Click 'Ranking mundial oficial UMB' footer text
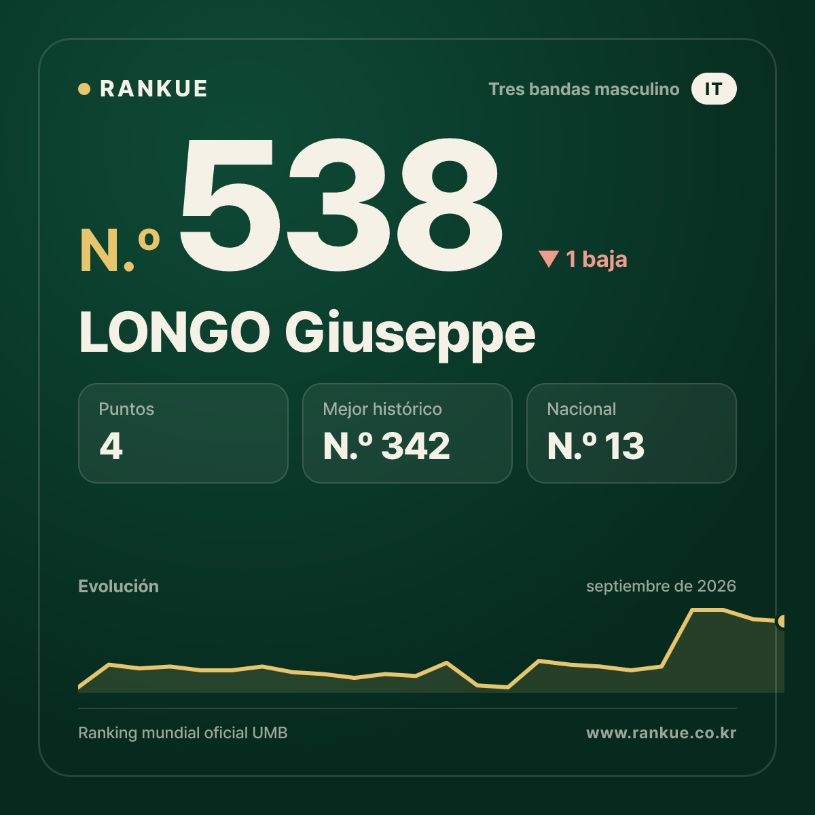 point(183,733)
